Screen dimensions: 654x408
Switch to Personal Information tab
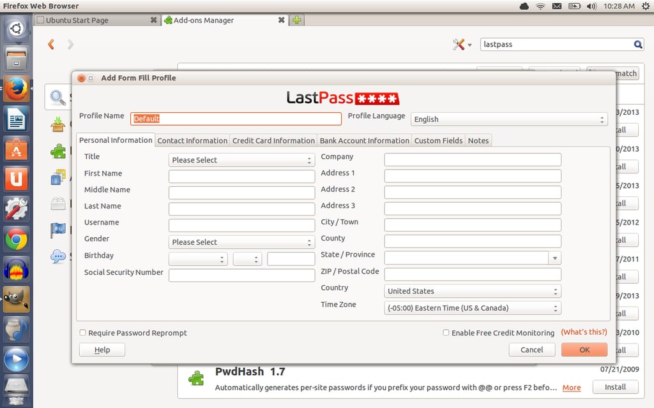coord(116,140)
